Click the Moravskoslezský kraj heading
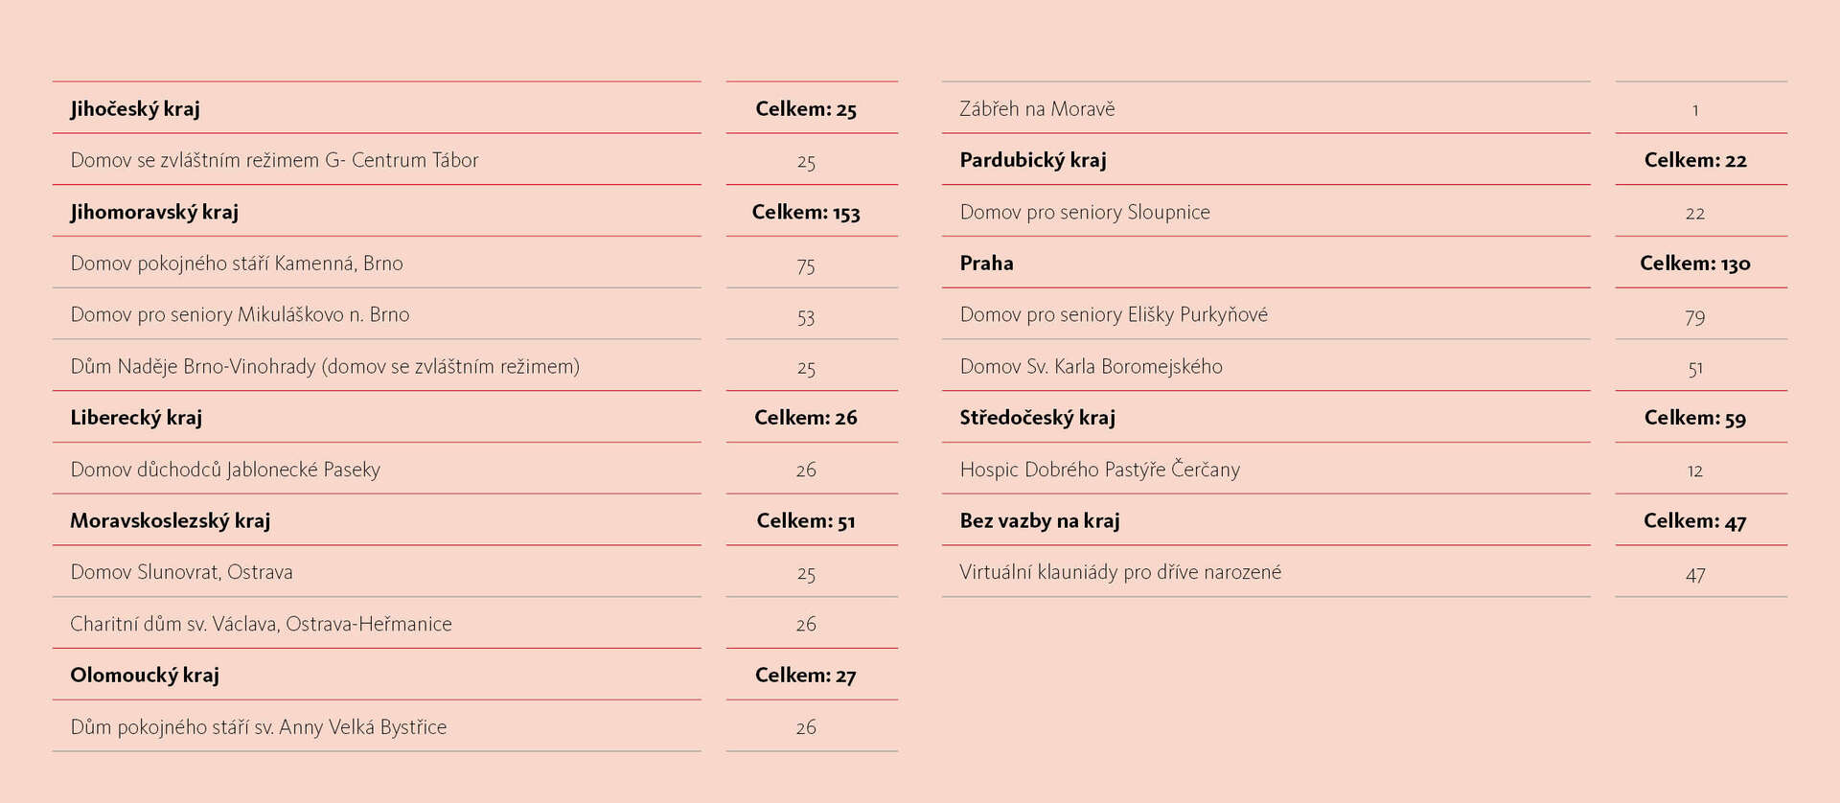The width and height of the screenshot is (1840, 803). tap(171, 520)
